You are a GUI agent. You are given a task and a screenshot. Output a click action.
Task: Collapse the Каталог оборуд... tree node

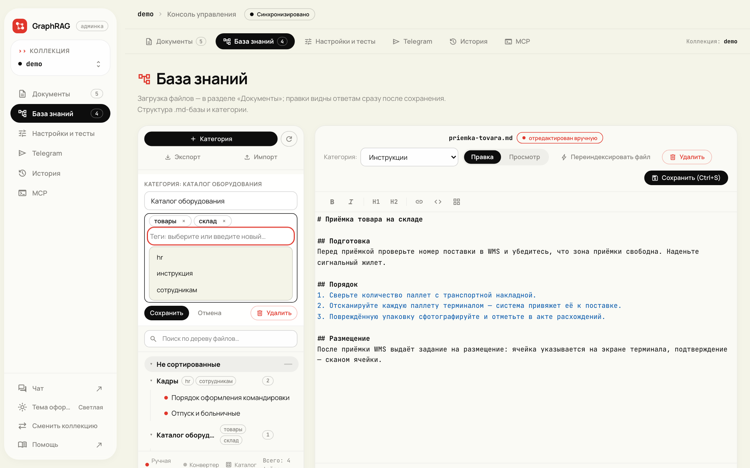point(151,435)
